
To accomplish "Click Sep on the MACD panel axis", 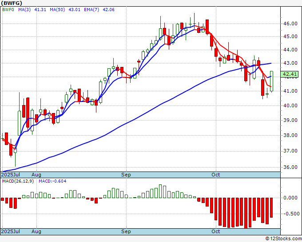I will pyautogui.click(x=126, y=231).
